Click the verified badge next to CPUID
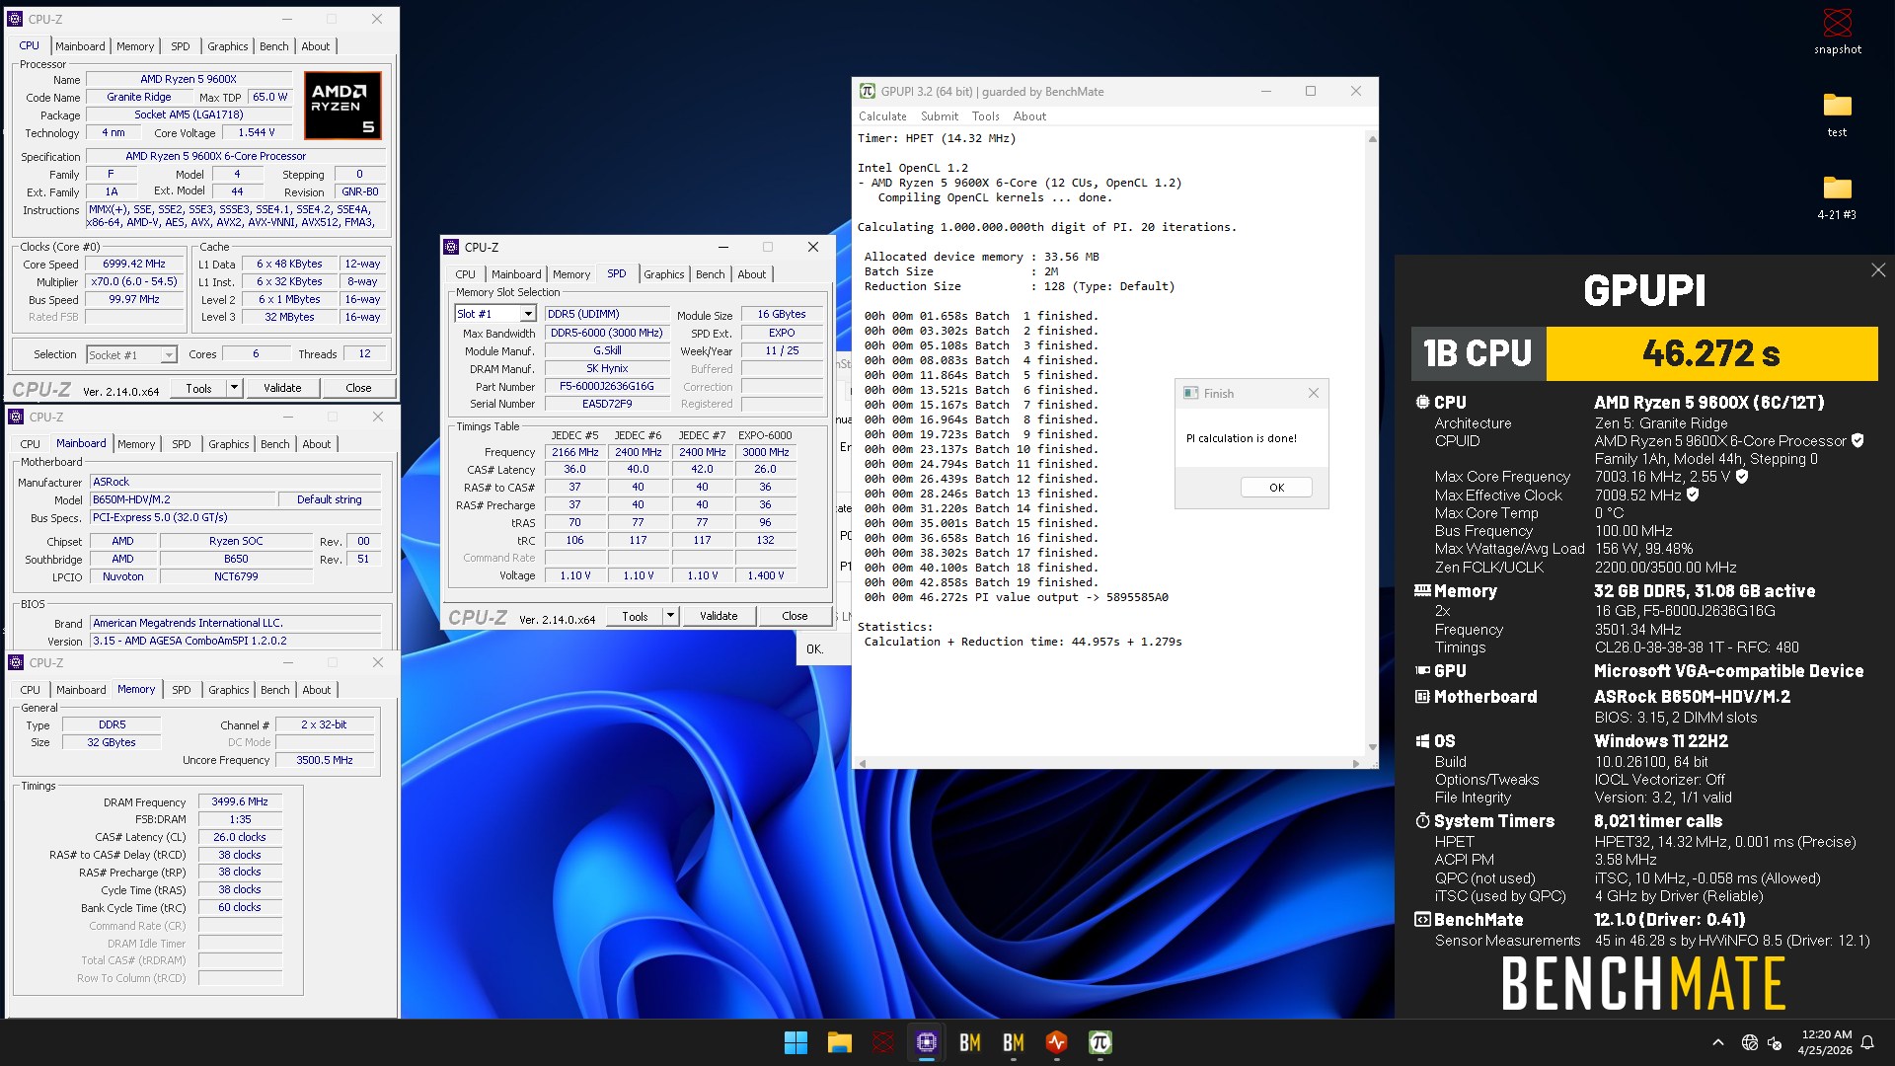This screenshot has width=1895, height=1066. click(1857, 440)
